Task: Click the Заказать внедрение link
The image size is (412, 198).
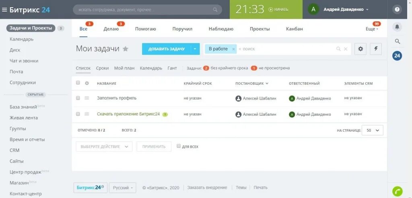Action: [207, 188]
